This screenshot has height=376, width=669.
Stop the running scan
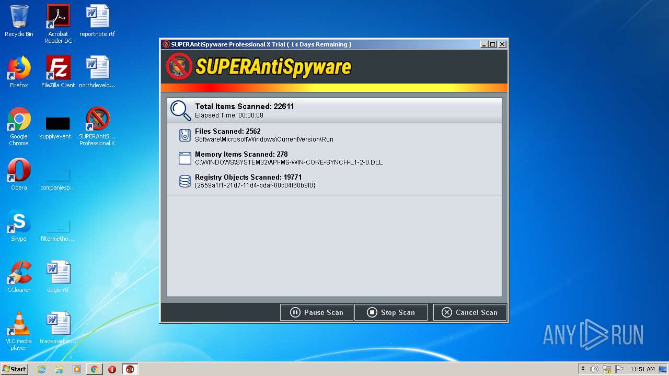(391, 312)
